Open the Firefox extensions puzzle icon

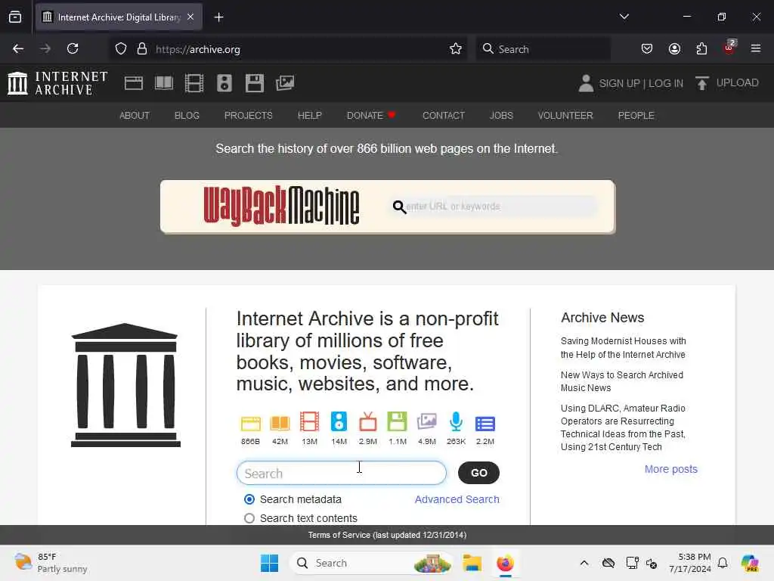click(701, 48)
